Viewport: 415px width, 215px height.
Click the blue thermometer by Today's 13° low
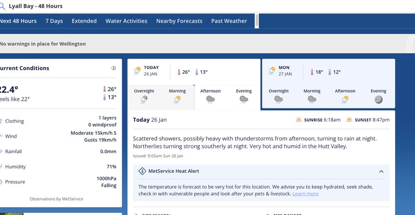[197, 72]
